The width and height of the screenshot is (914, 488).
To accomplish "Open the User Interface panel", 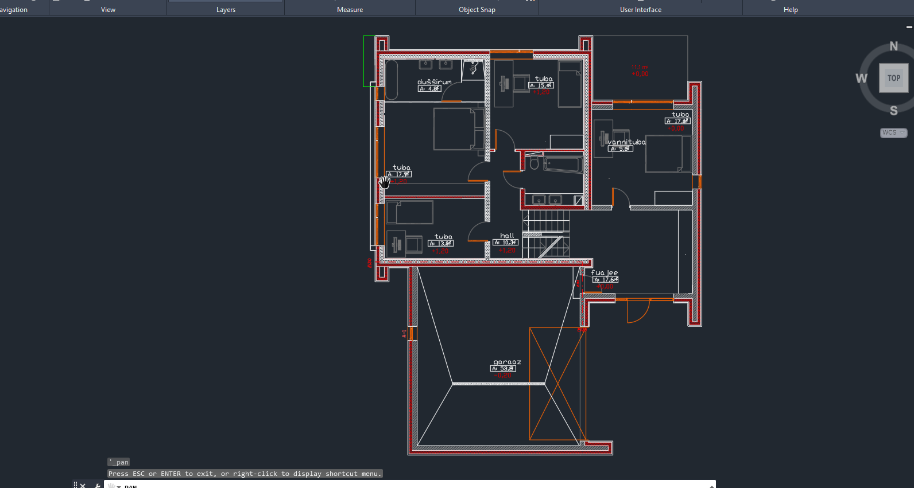I will pyautogui.click(x=640, y=10).
